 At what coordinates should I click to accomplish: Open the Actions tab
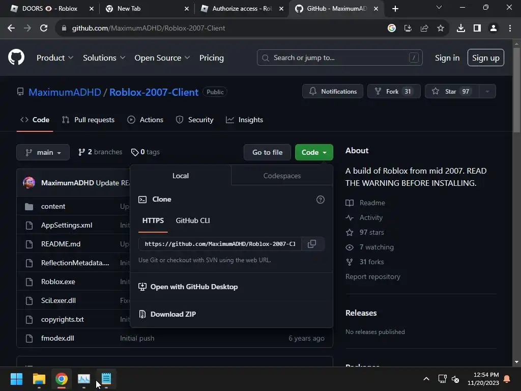[x=145, y=120]
